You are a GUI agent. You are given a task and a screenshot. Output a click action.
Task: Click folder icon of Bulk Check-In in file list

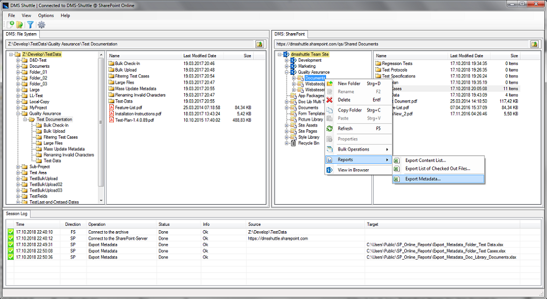pos(112,63)
